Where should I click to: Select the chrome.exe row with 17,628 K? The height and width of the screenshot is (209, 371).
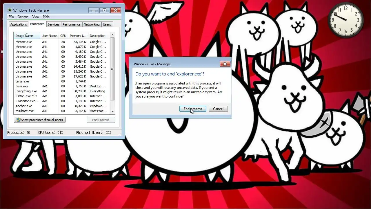pyautogui.click(x=62, y=76)
